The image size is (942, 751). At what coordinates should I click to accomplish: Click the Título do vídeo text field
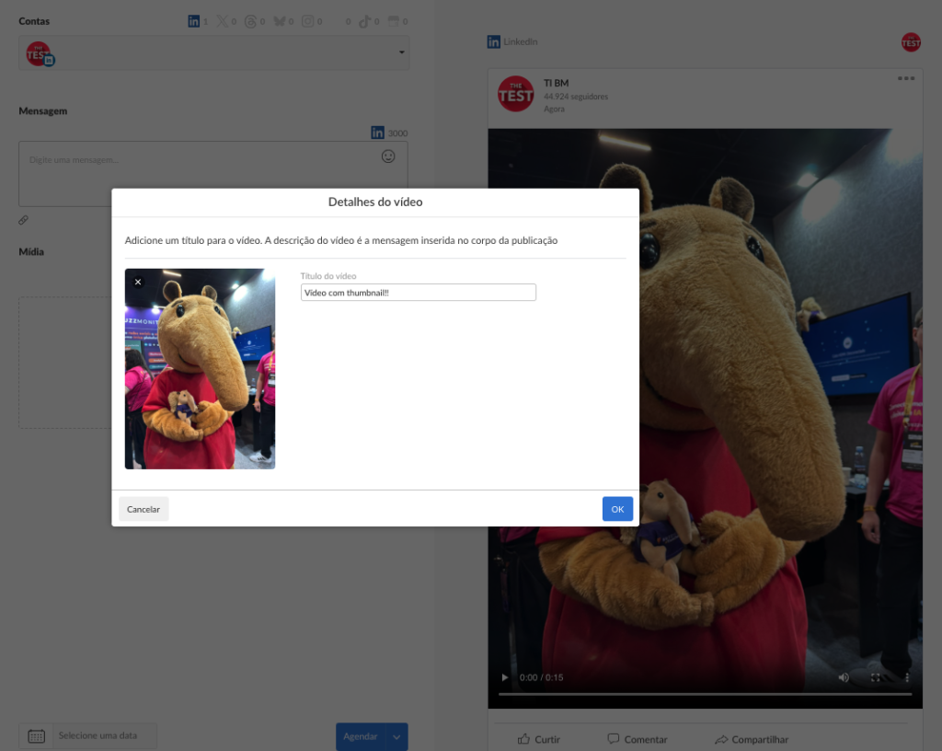(x=418, y=292)
